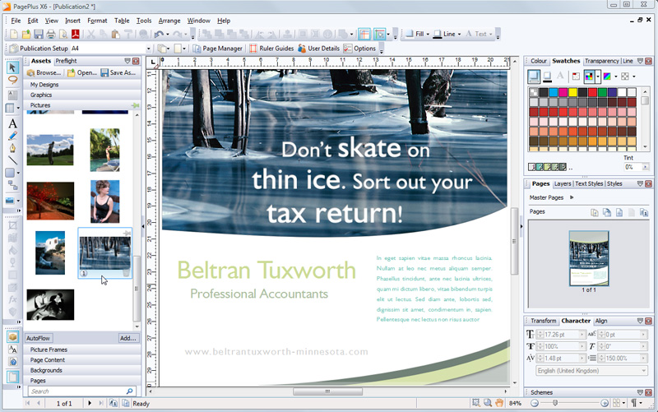Open the Backgrounds assets category

(82, 370)
